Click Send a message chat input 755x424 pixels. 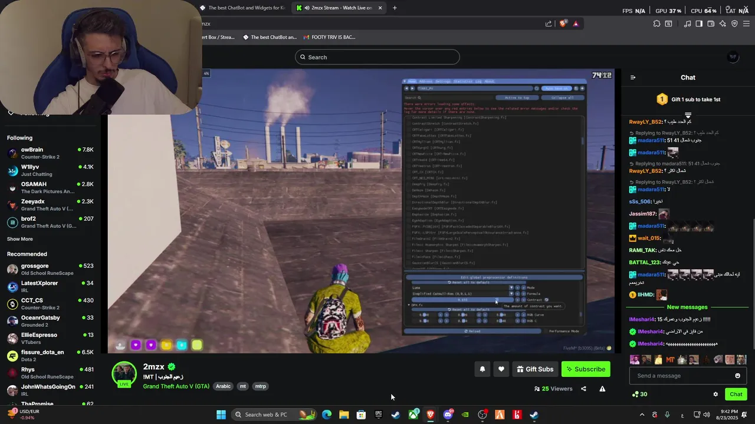[x=681, y=376]
